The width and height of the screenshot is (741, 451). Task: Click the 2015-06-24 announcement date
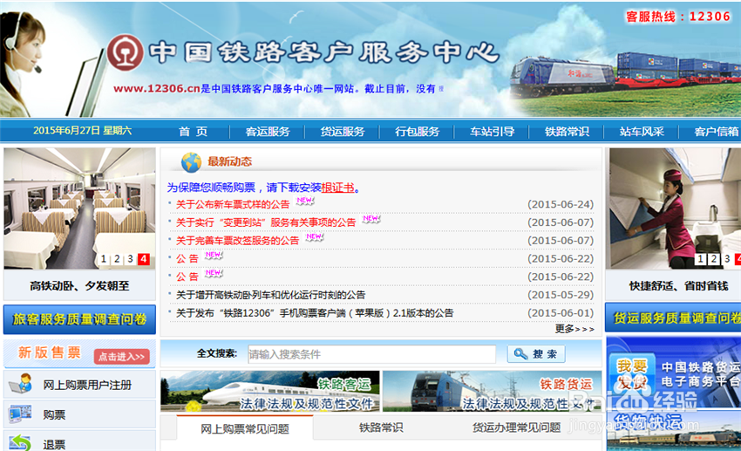[561, 204]
